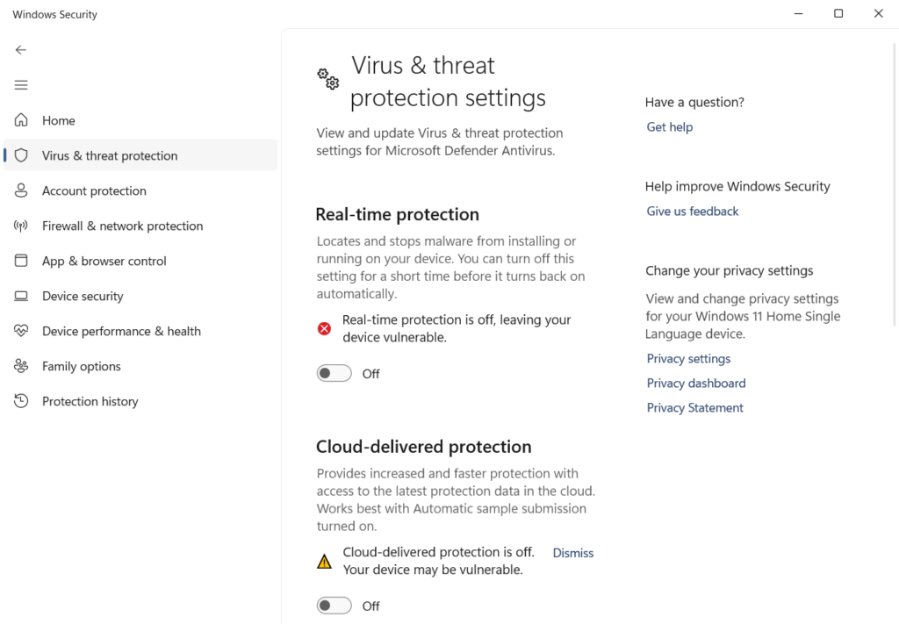Dismiss the Cloud-delivered protection warning

572,553
